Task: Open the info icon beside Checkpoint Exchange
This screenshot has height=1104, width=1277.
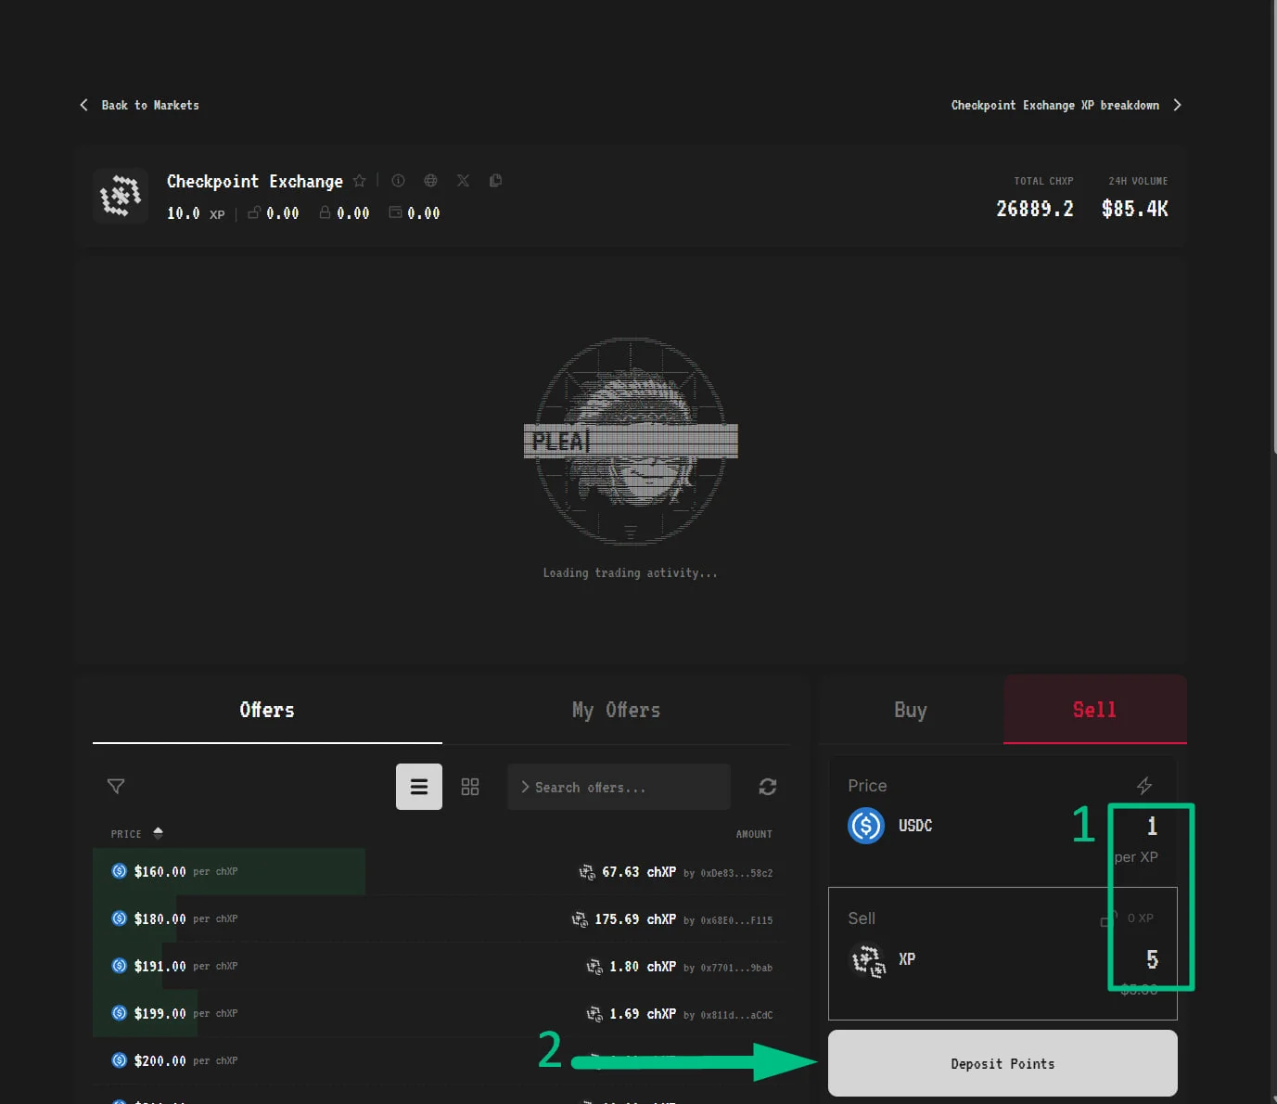Action: [398, 181]
